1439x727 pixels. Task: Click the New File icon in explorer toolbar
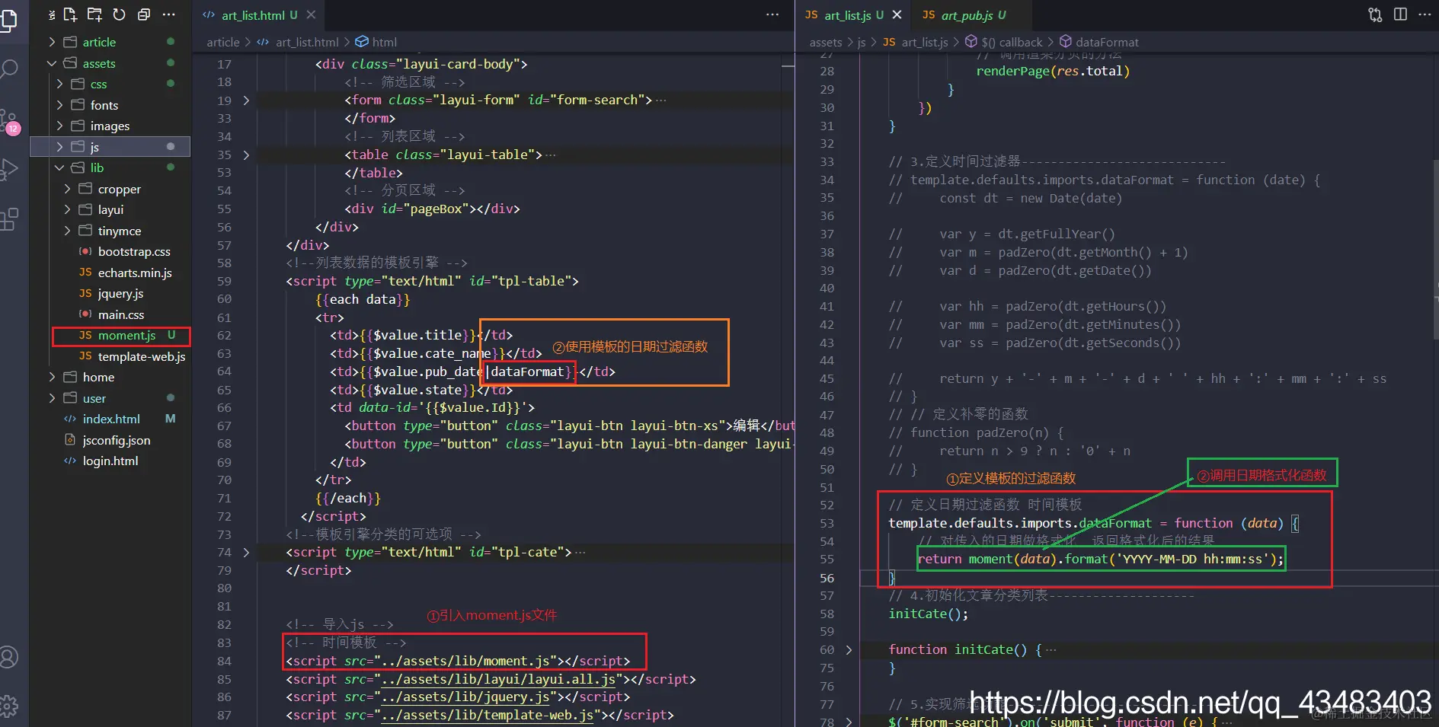pos(70,14)
